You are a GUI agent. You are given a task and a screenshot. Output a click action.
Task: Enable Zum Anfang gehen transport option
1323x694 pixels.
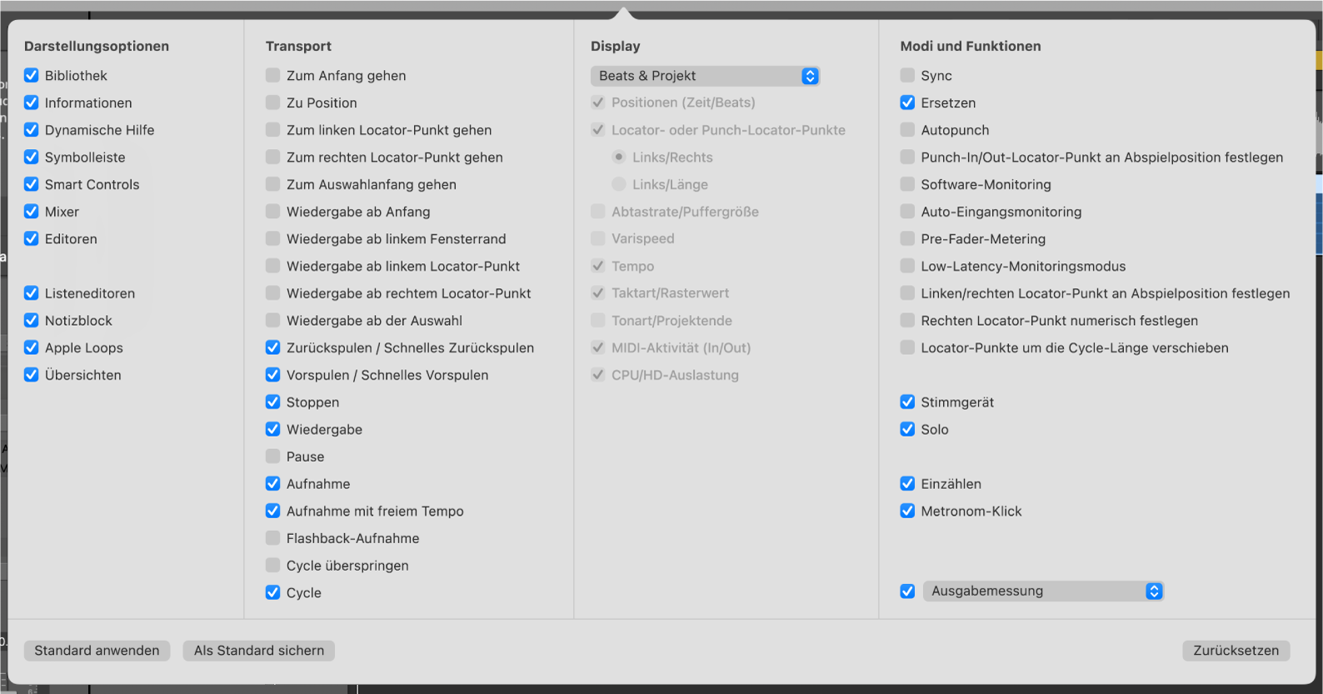(x=272, y=76)
